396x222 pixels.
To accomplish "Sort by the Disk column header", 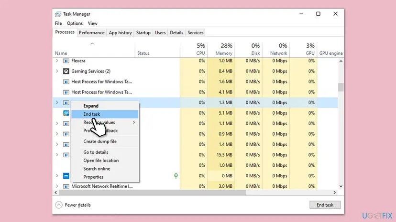I will pos(249,50).
